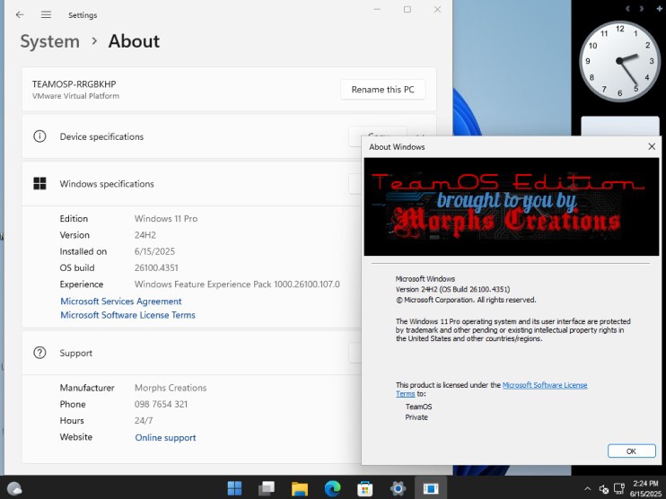Open Microsoft Software License Terms in Settings
The height and width of the screenshot is (499, 666).
(127, 315)
